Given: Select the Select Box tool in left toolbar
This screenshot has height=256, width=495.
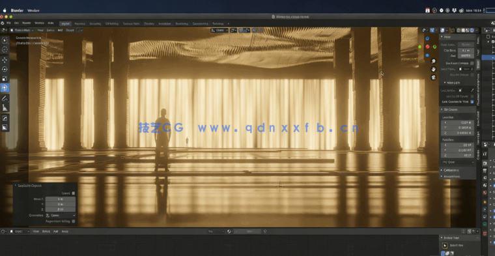Looking at the screenshot, I should point(5,40).
